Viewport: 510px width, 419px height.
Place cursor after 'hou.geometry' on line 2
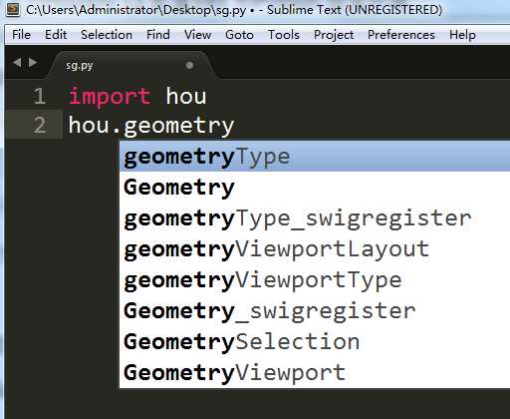(x=235, y=126)
